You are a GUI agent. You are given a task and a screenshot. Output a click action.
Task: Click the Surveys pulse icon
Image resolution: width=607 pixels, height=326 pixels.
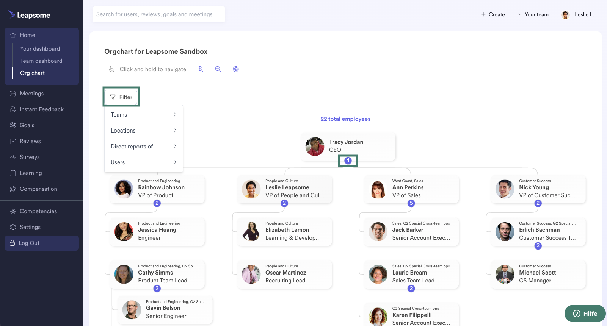(13, 157)
